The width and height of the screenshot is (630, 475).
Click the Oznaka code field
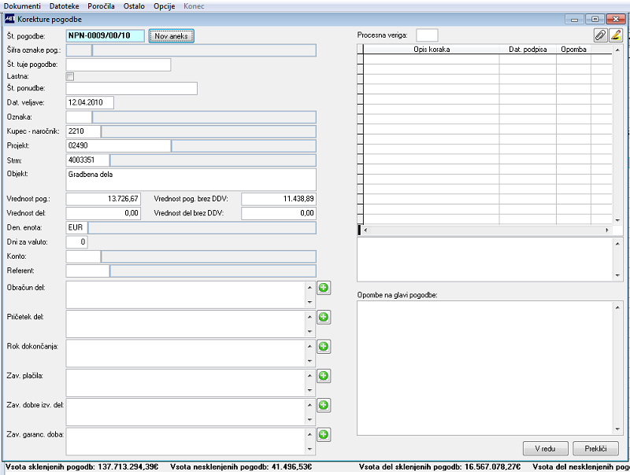tap(79, 117)
